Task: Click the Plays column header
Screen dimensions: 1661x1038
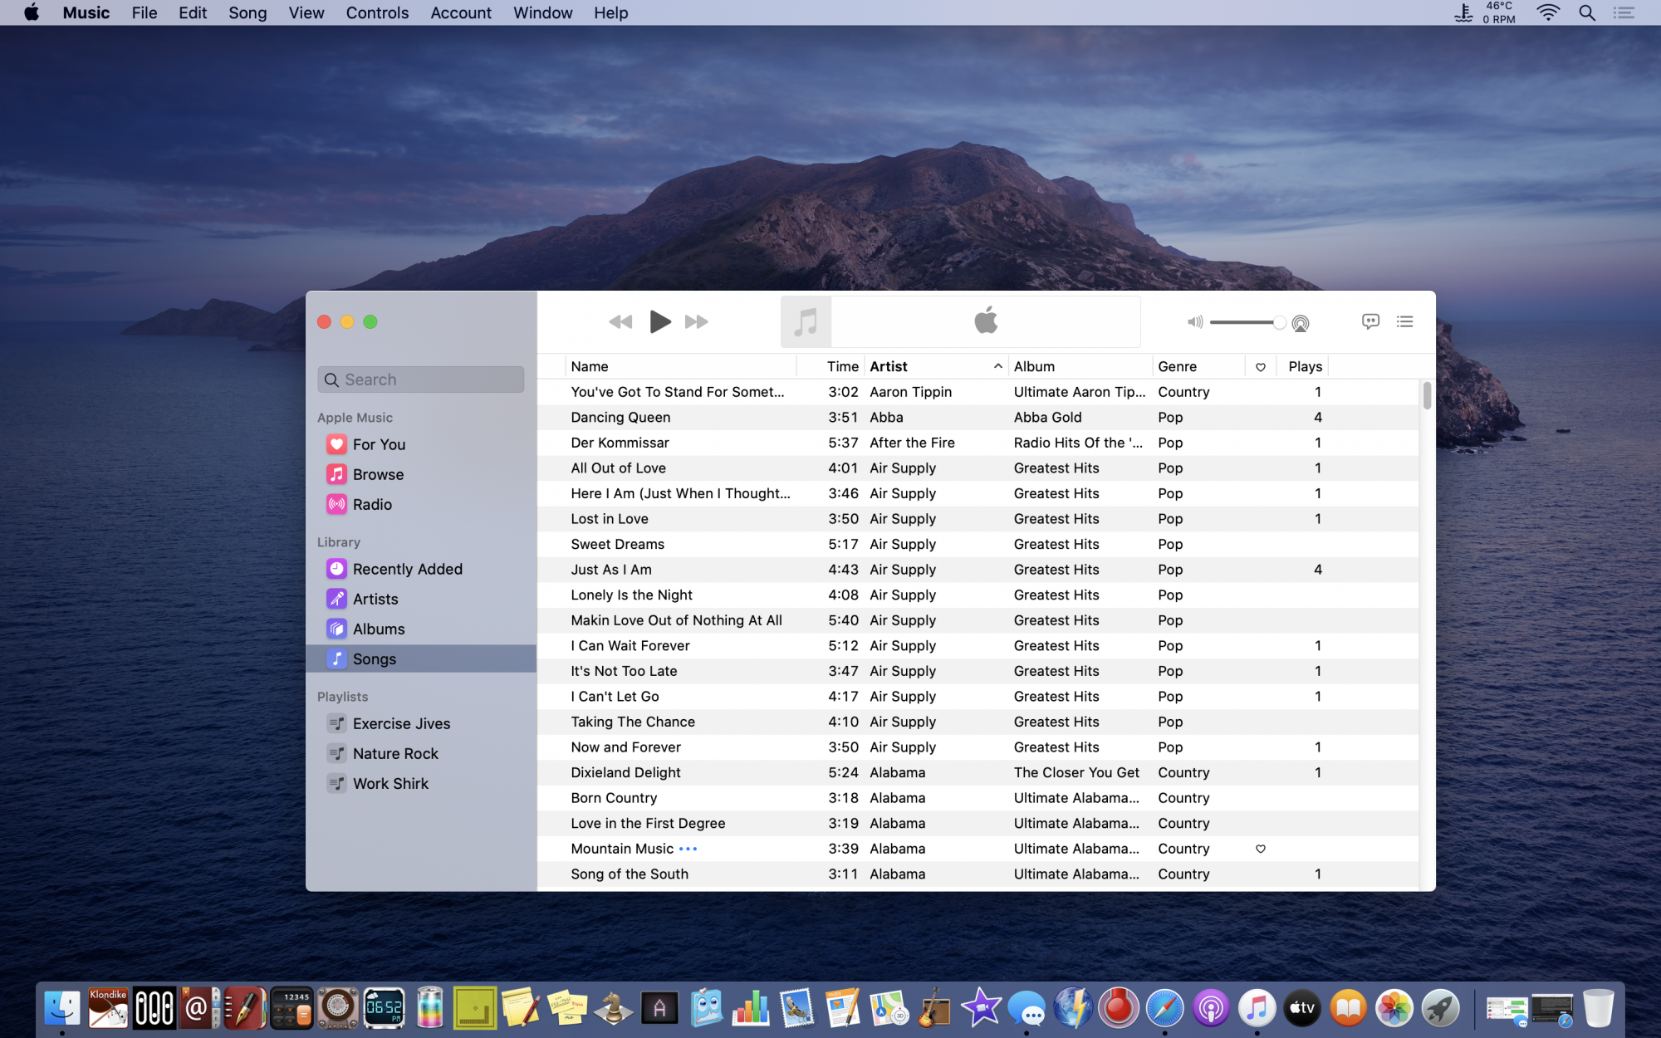Action: tap(1305, 366)
